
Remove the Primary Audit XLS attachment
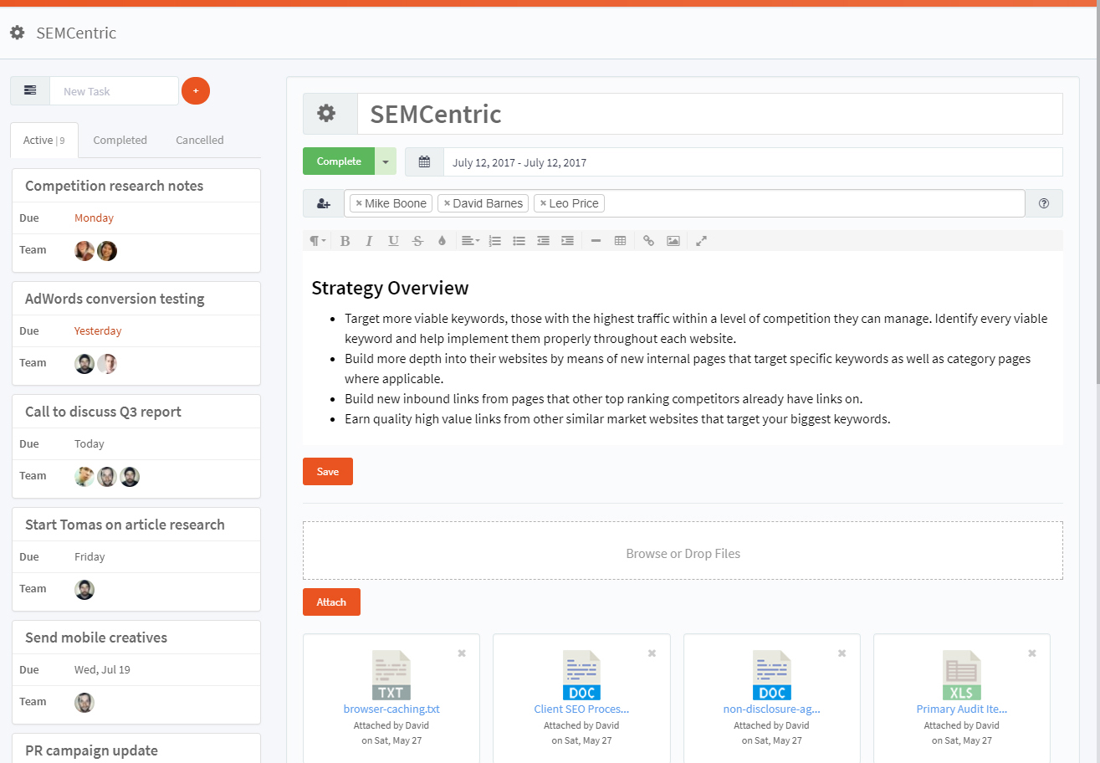[x=1032, y=653]
